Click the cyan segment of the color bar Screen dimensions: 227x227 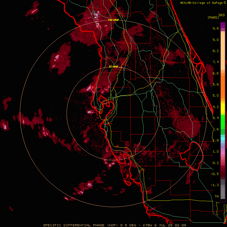tap(223, 139)
